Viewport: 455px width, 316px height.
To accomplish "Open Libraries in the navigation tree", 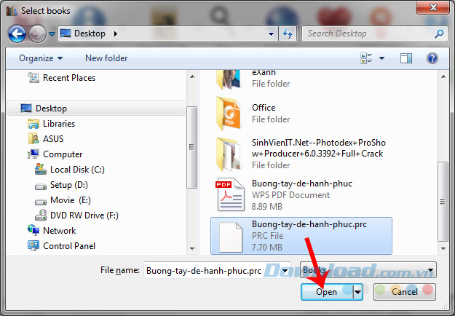I will click(58, 124).
